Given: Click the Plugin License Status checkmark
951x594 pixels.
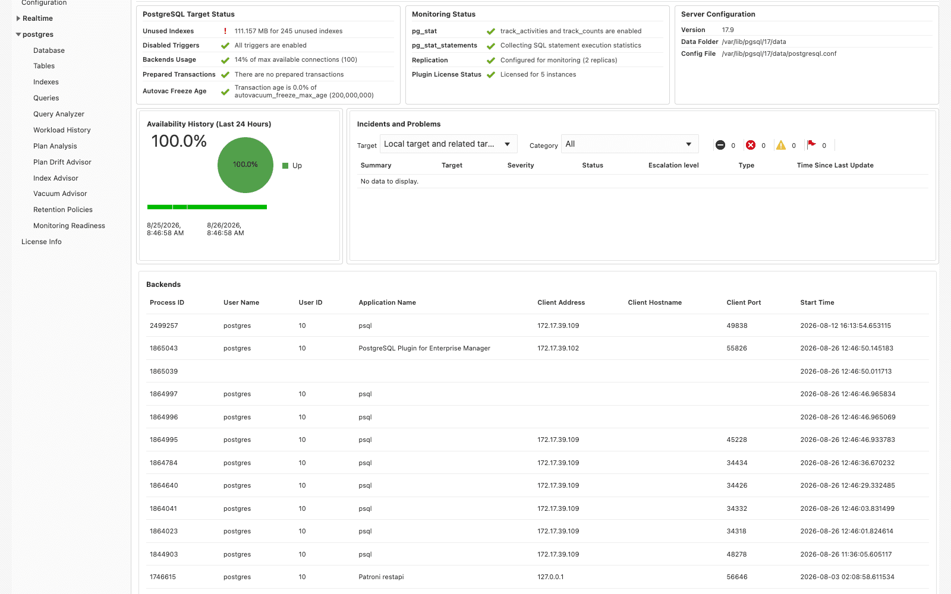Looking at the screenshot, I should [491, 75].
